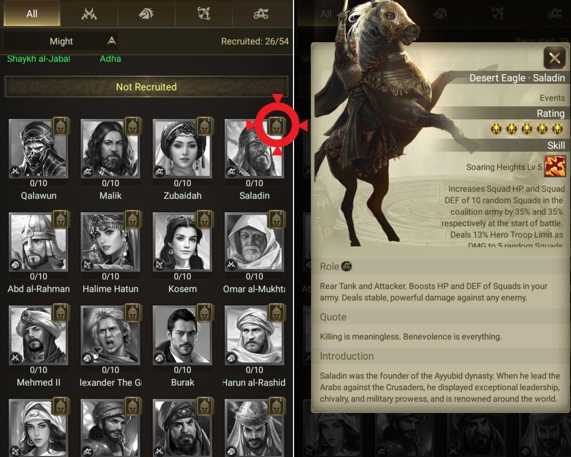Switch to the cavalry horse-head tab
Image resolution: width=571 pixels, height=457 pixels.
point(146,14)
